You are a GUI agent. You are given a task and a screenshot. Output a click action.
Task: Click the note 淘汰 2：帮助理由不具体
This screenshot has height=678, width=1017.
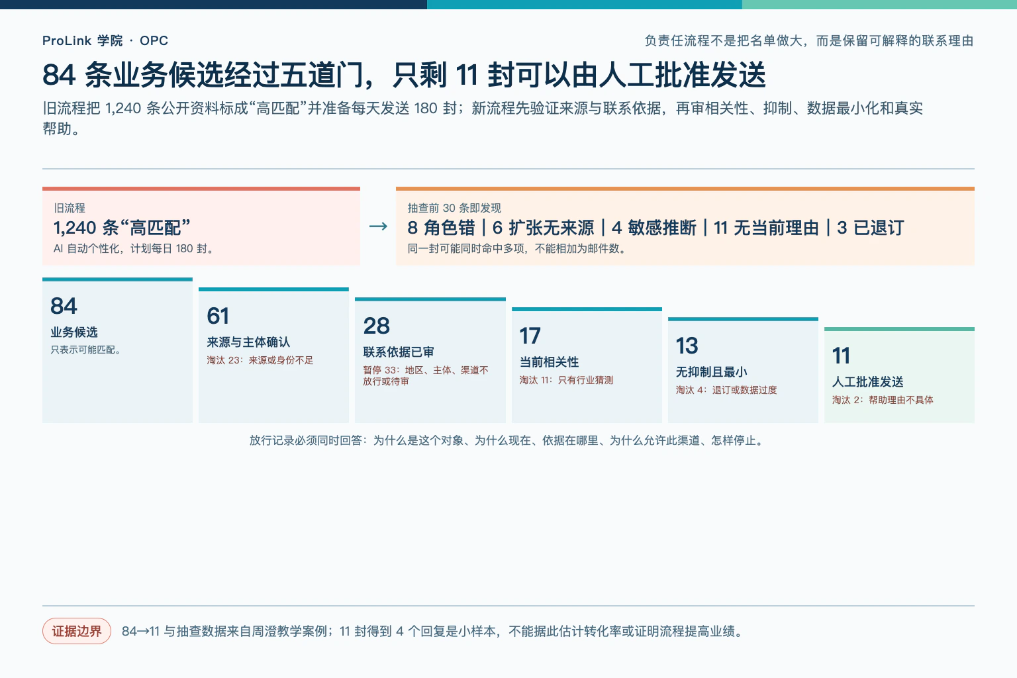click(x=883, y=400)
